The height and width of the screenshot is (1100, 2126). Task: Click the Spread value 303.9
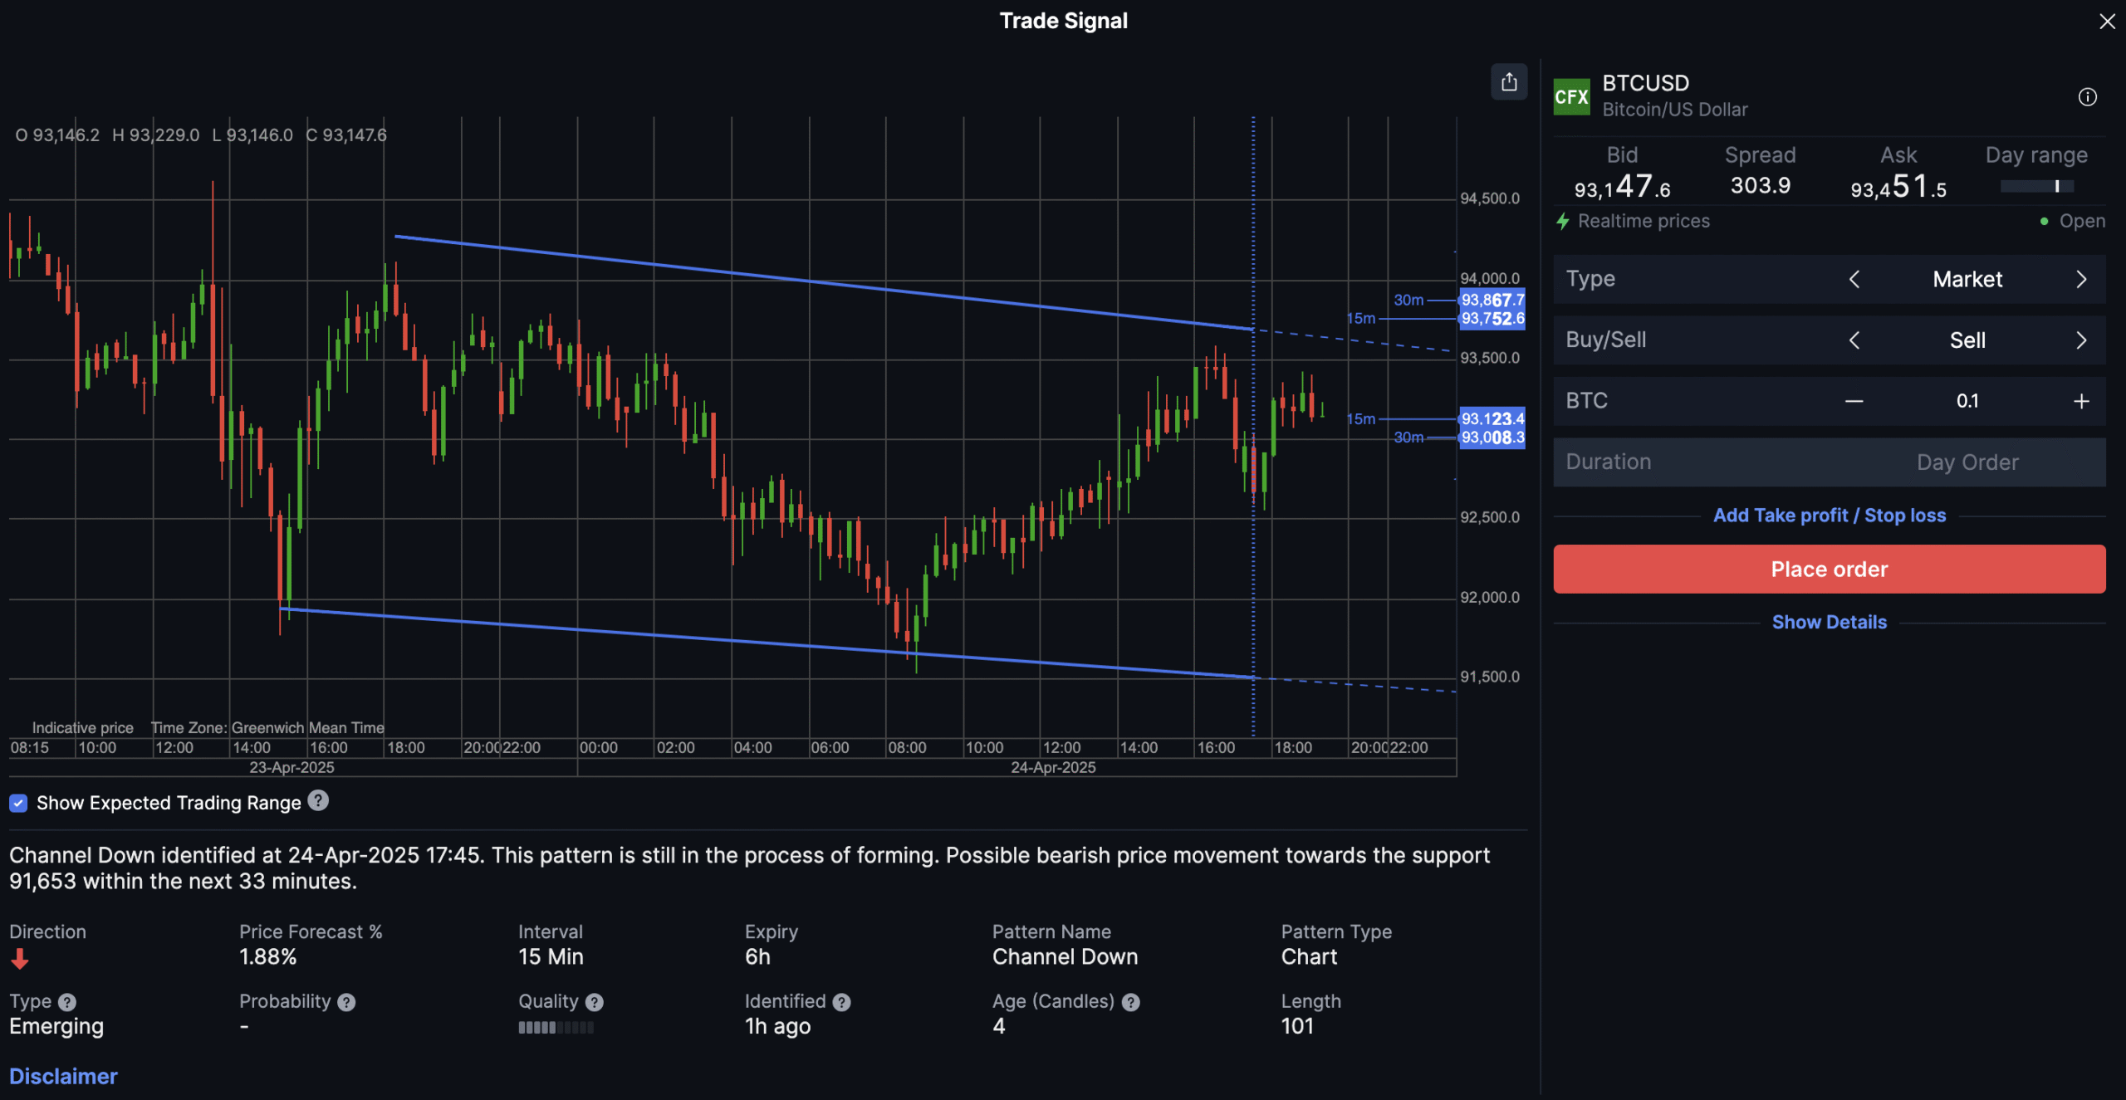coord(1760,185)
